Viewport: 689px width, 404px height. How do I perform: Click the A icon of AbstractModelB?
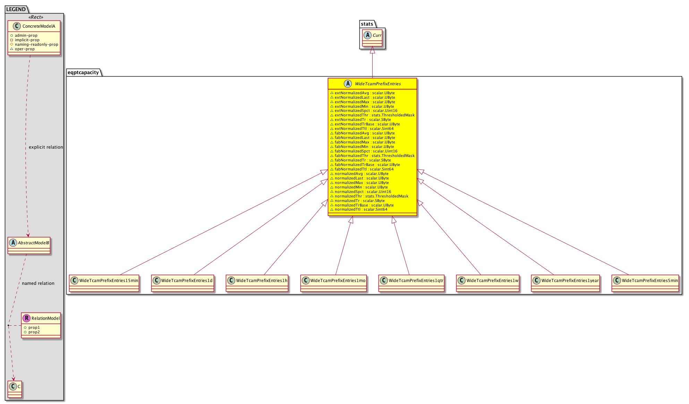(13, 243)
